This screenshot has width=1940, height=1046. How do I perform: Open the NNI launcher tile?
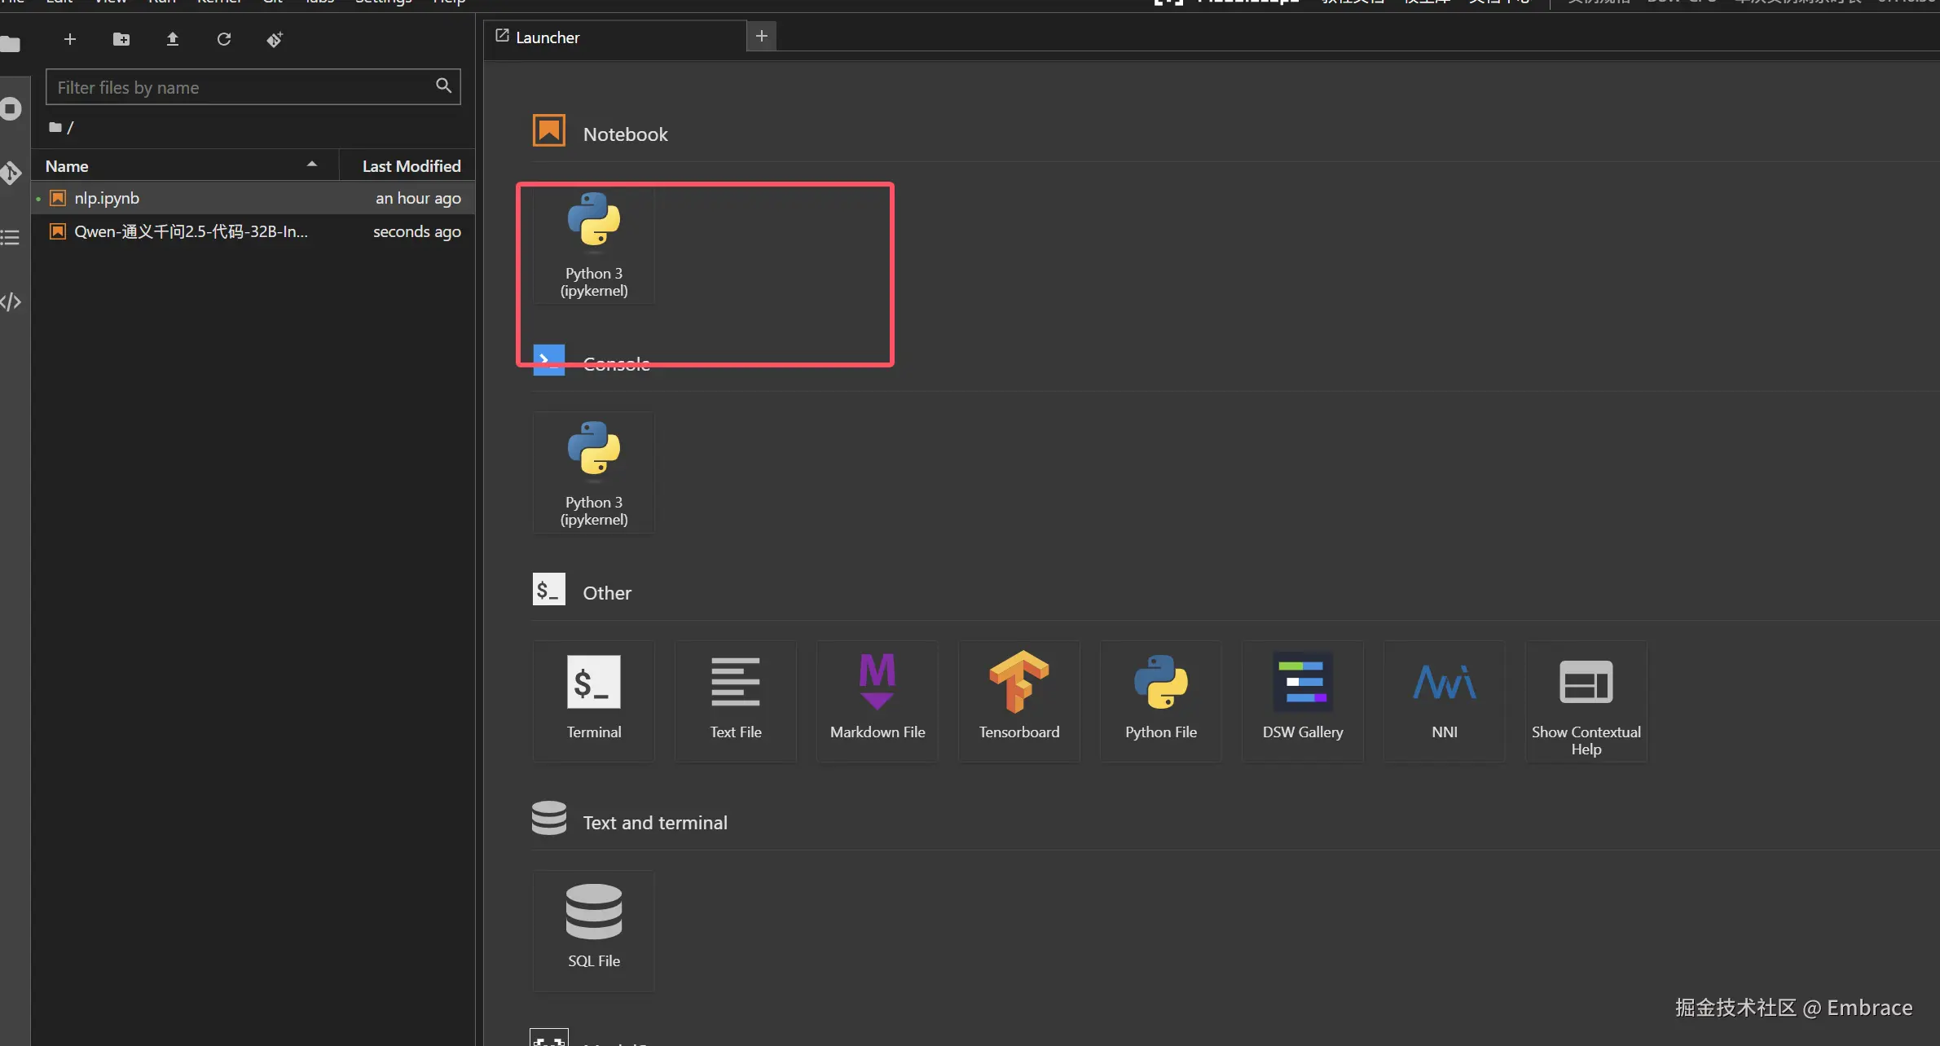point(1444,700)
